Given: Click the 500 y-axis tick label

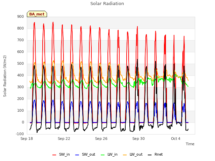Looking at the screenshot, I should point(20,64).
